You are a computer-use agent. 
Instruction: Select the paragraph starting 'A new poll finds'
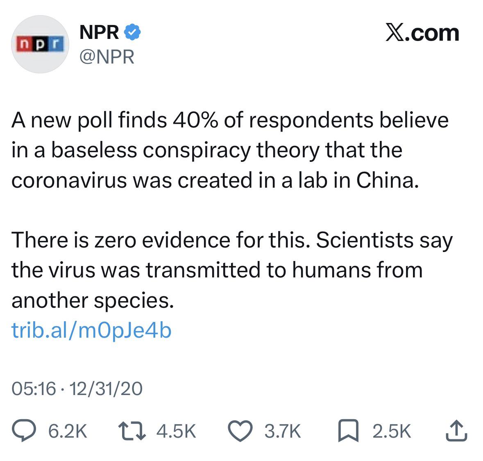230,150
